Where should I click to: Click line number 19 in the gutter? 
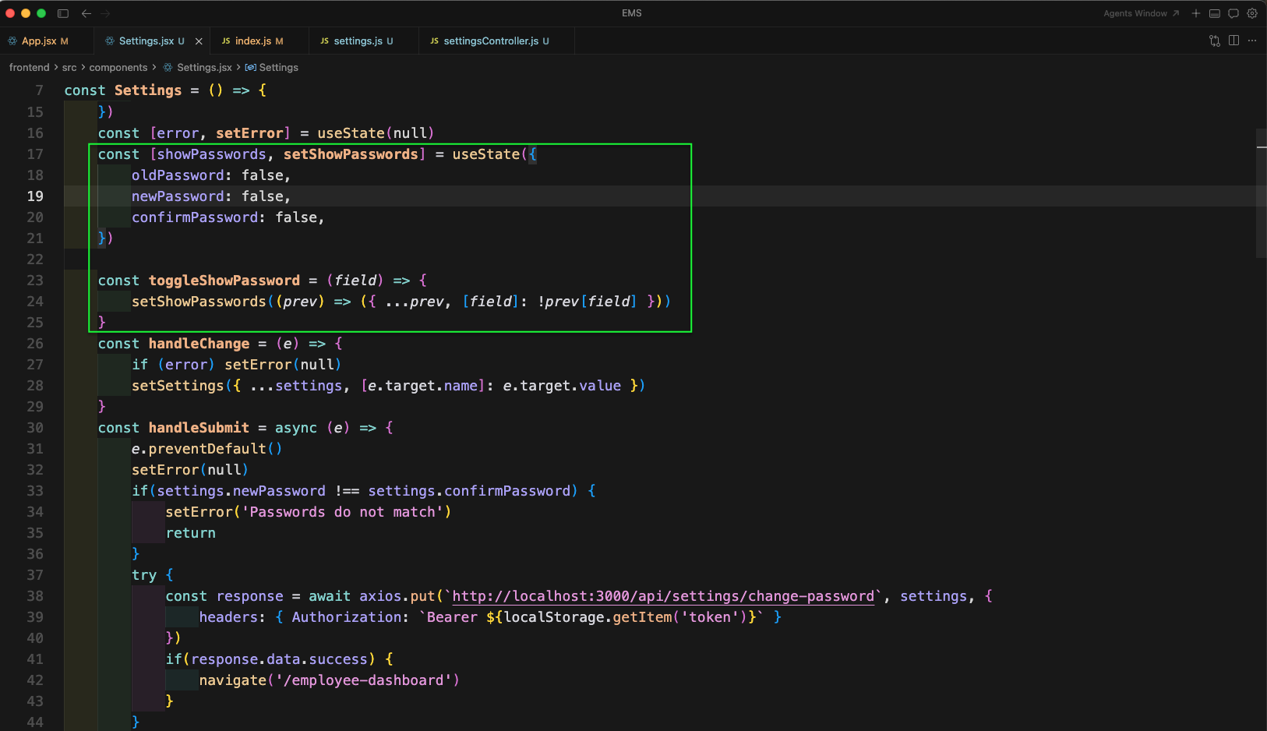pos(35,196)
